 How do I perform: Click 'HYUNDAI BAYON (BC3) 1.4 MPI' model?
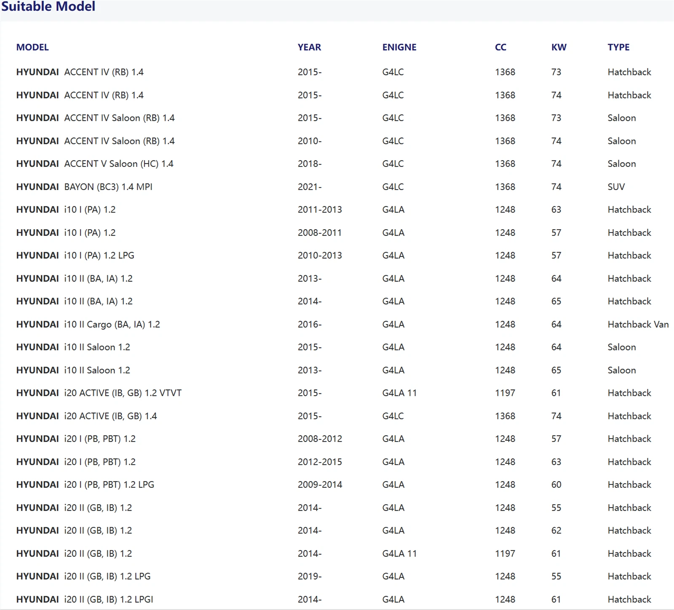[84, 187]
